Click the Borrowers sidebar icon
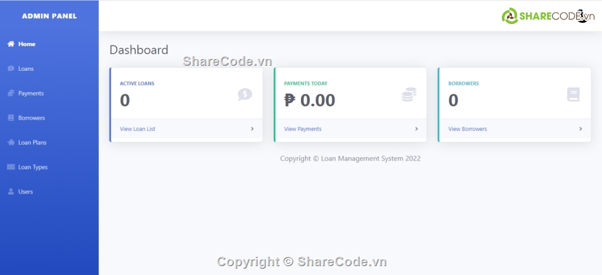Image resolution: width=602 pixels, height=275 pixels. tap(11, 118)
